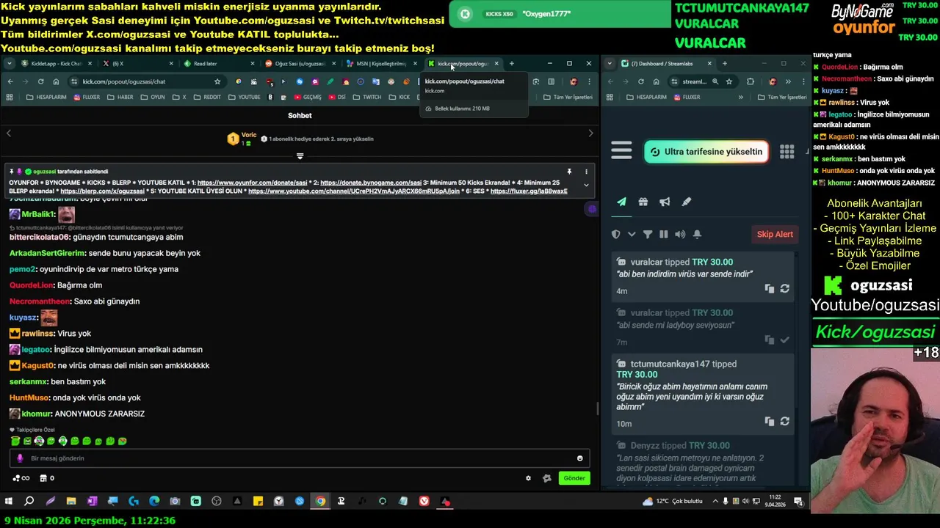The image size is (940, 528).
Task: Open extensions puzzle icon in Streamlabs window
Action: (x=750, y=81)
